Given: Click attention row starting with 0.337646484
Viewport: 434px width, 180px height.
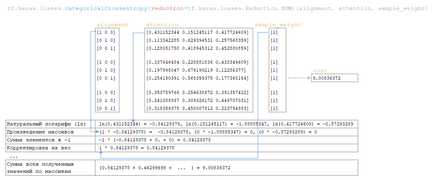Looking at the screenshot, I should click(x=197, y=63).
